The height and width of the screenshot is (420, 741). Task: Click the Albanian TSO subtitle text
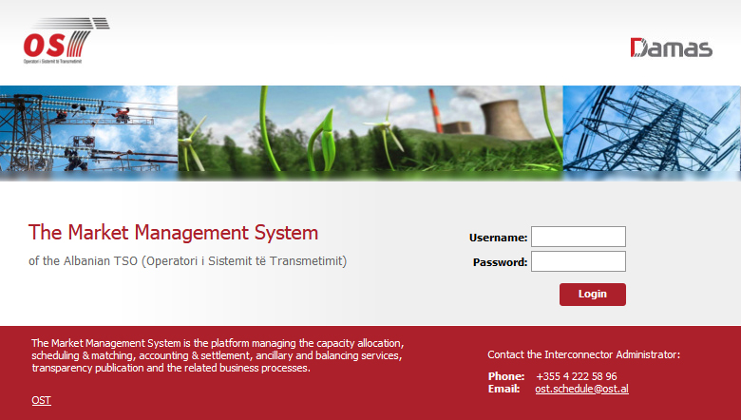(x=187, y=260)
